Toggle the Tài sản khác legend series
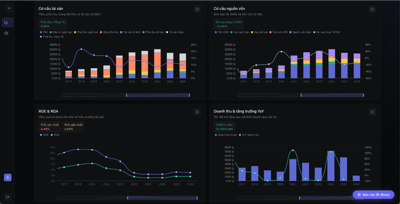Viewport: 400px width, 204px height. [x=175, y=32]
